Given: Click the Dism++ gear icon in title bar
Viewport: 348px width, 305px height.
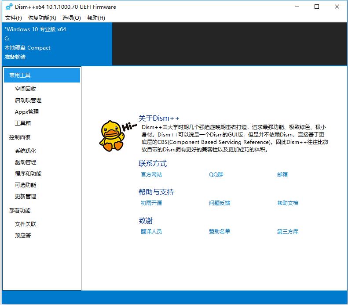Looking at the screenshot, I should [x=9, y=7].
